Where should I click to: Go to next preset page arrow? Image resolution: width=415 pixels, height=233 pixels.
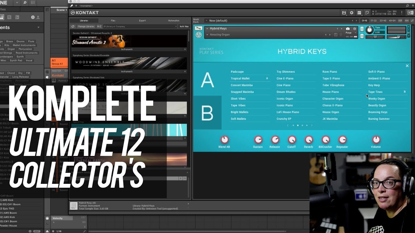pyautogui.click(x=312, y=125)
